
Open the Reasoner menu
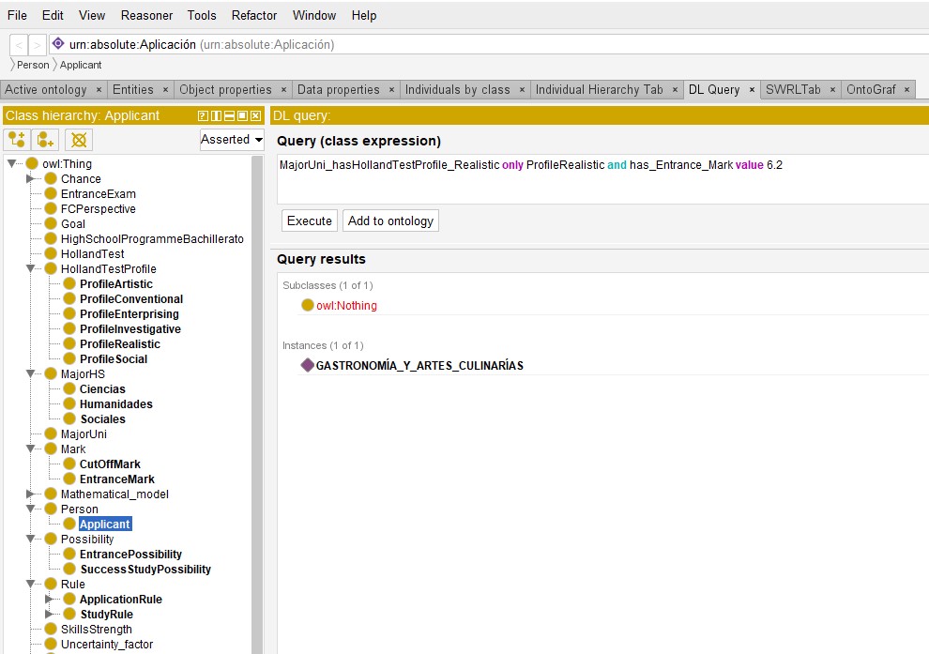tap(146, 15)
